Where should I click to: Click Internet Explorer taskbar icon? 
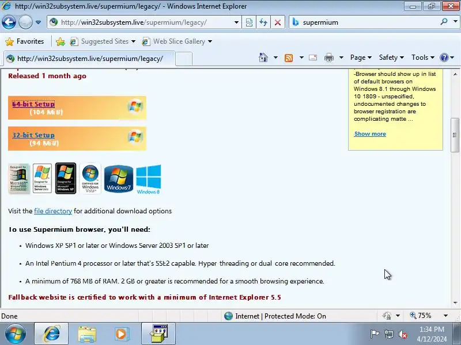pyautogui.click(x=51, y=334)
